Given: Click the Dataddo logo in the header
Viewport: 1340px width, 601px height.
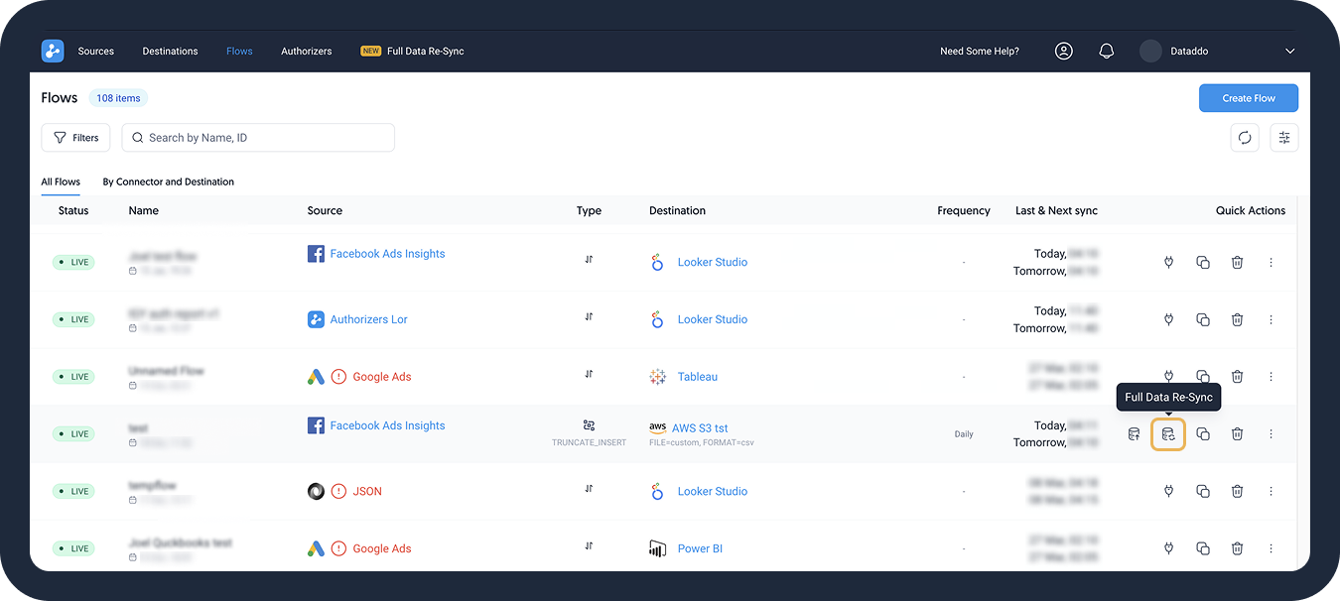Looking at the screenshot, I should 53,51.
